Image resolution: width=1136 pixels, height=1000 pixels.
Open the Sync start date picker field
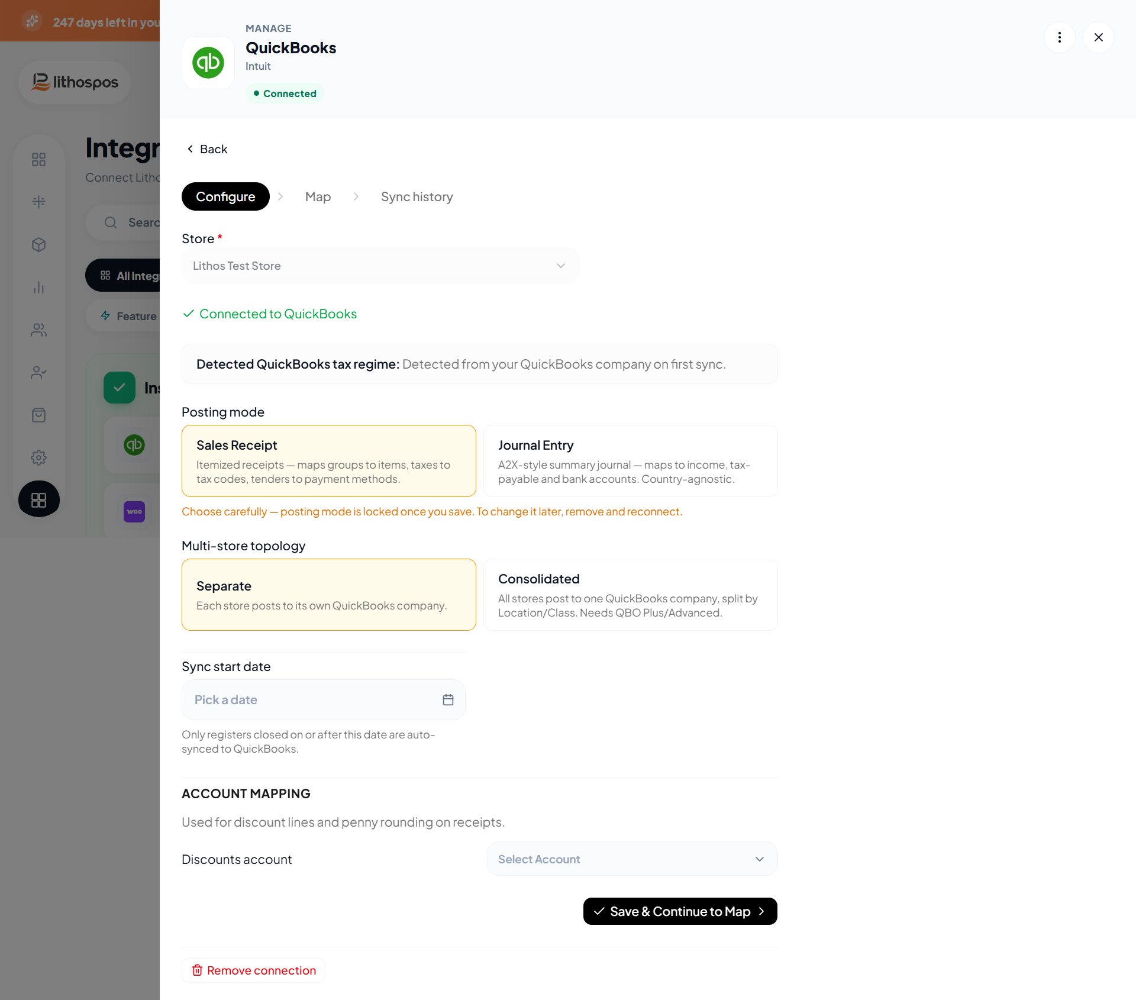click(x=324, y=700)
